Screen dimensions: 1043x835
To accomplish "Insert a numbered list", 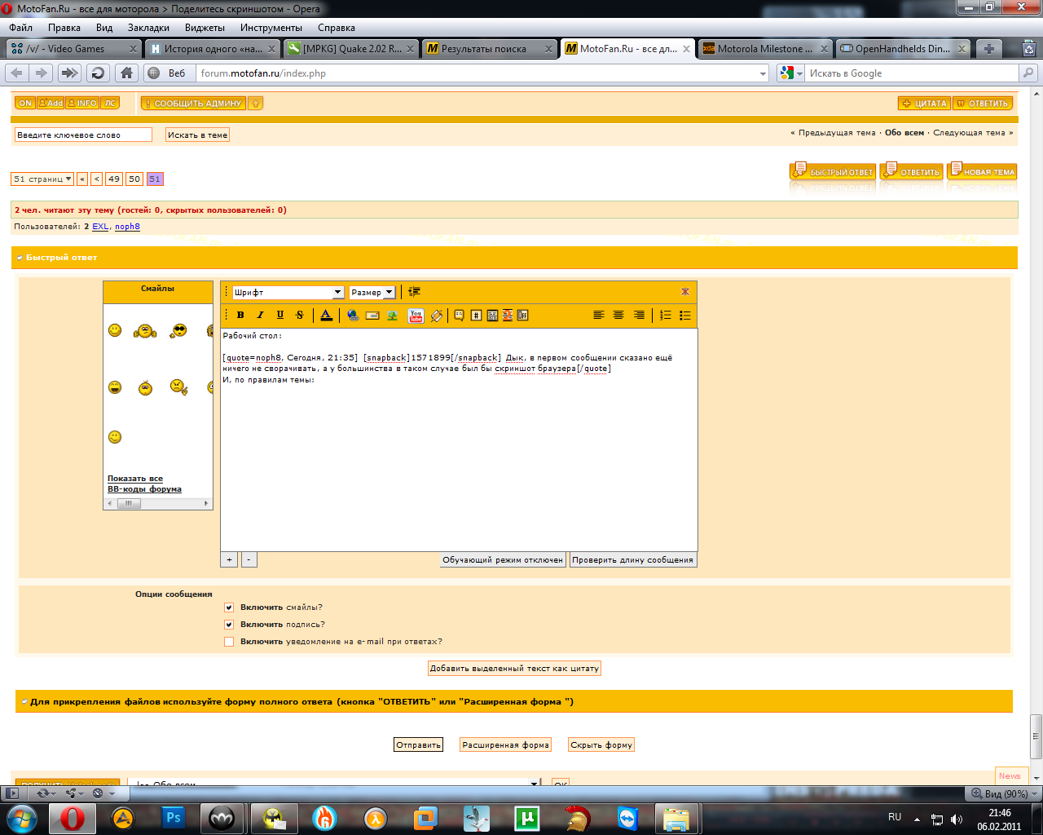I will click(x=666, y=316).
